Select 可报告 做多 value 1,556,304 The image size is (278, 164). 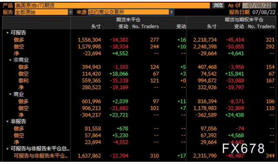click(89, 40)
